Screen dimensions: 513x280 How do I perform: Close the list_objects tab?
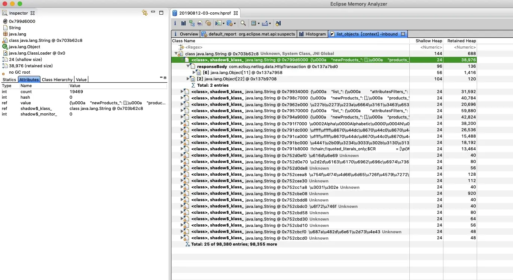tap(403, 34)
